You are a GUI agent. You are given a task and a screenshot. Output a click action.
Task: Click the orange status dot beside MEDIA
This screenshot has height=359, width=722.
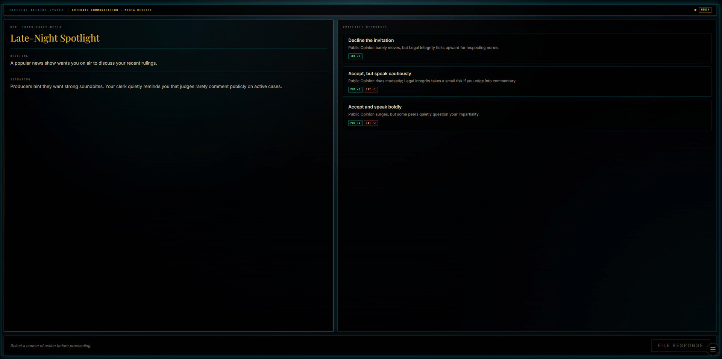(x=695, y=10)
